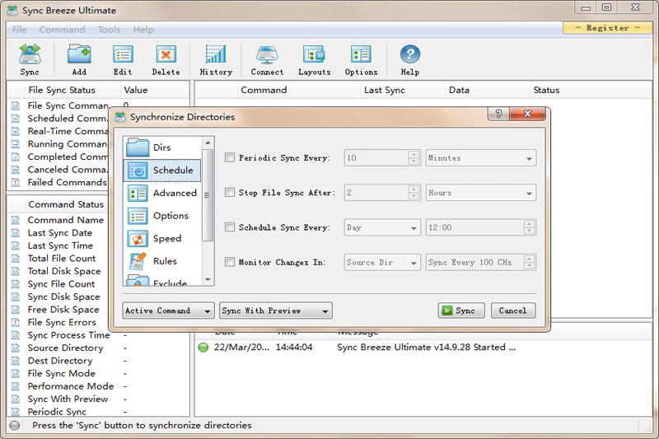Open the File menu
This screenshot has width=659, height=439.
[19, 30]
